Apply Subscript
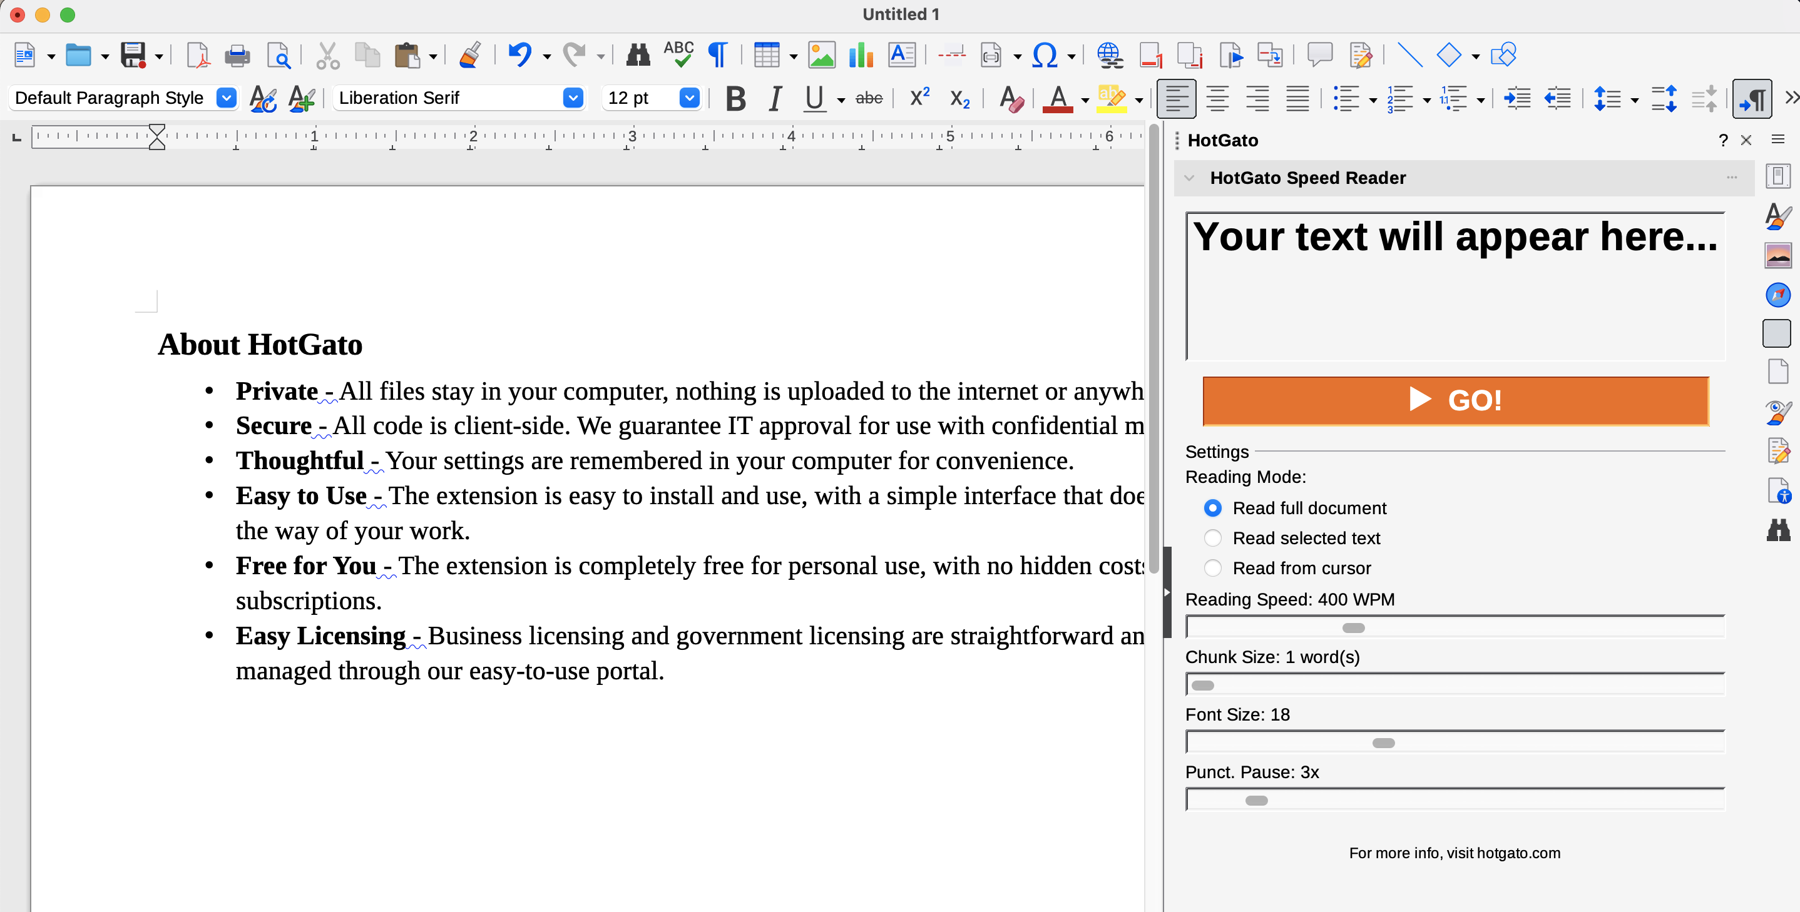 click(x=960, y=99)
